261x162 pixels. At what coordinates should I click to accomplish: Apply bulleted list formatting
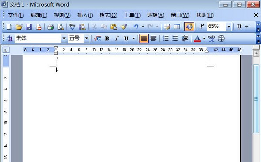[175, 38]
